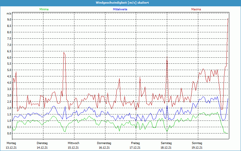Click the '7,5' y-axis value

pos(9,39)
